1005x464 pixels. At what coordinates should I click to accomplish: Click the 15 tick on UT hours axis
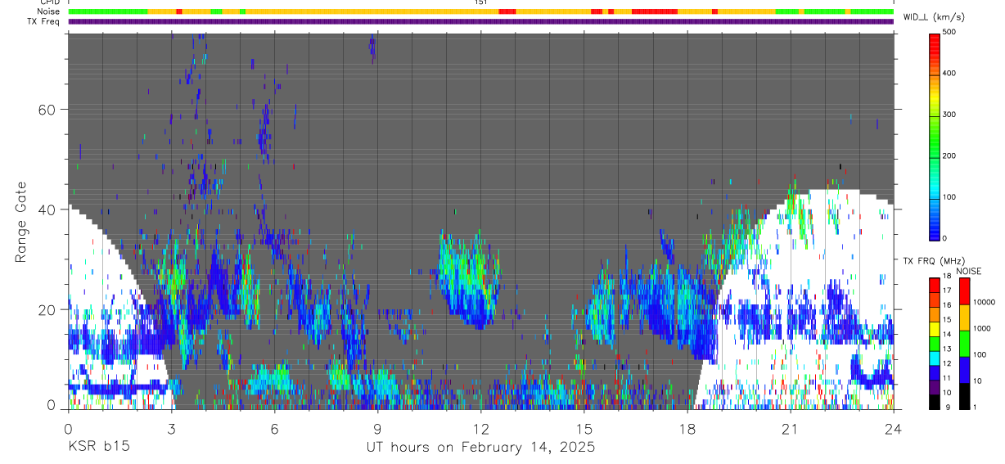click(584, 428)
